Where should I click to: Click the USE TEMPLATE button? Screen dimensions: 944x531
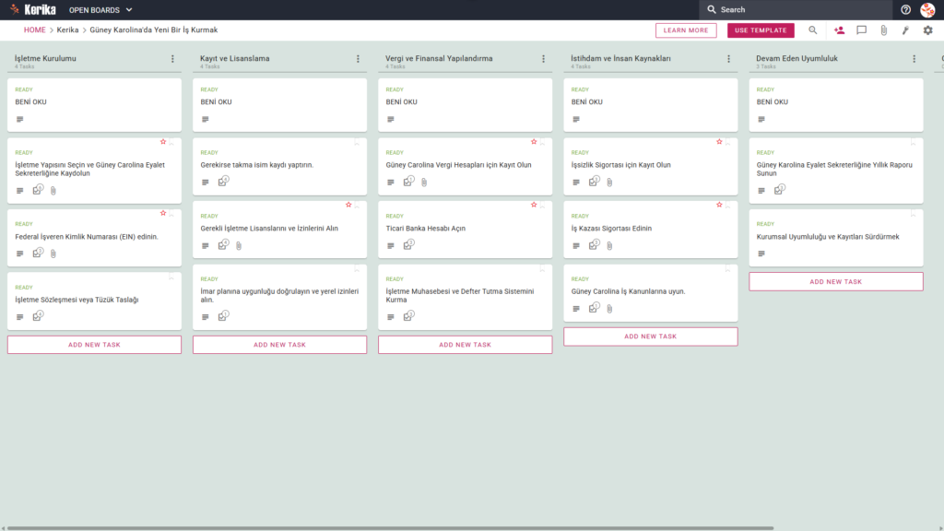(x=761, y=30)
